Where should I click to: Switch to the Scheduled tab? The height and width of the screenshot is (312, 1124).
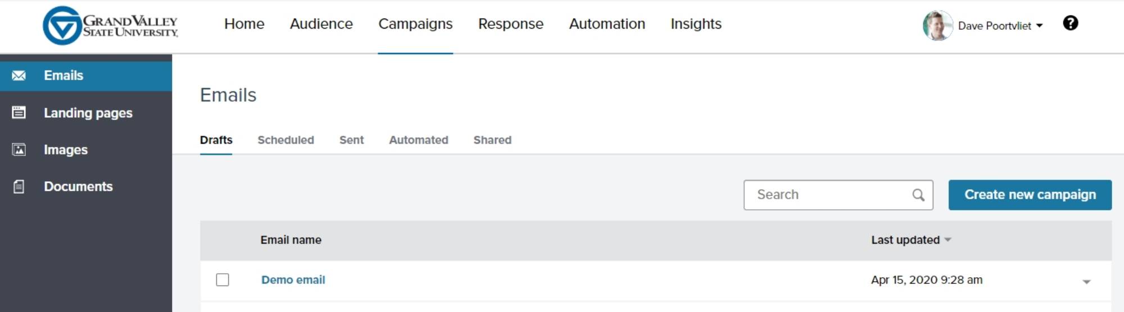[285, 140]
